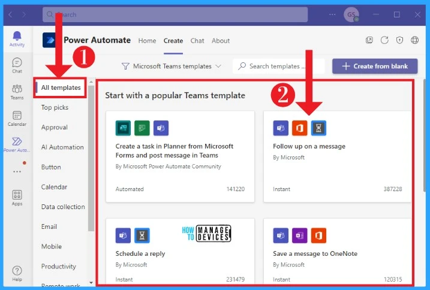Viewport: 430px width, 290px height.
Task: Pop out the app in new window
Action: 369,41
